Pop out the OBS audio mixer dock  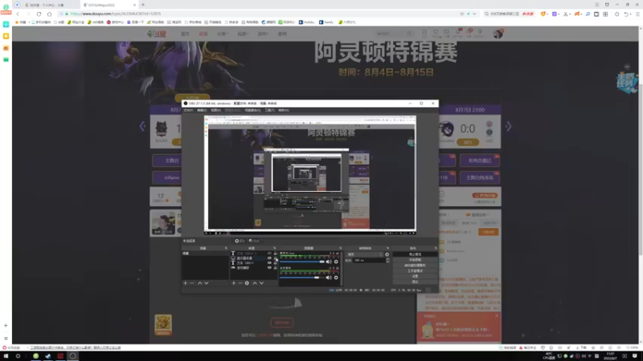click(x=340, y=248)
